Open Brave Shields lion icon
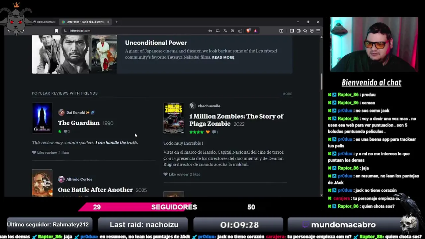The height and width of the screenshot is (239, 425). (248, 31)
